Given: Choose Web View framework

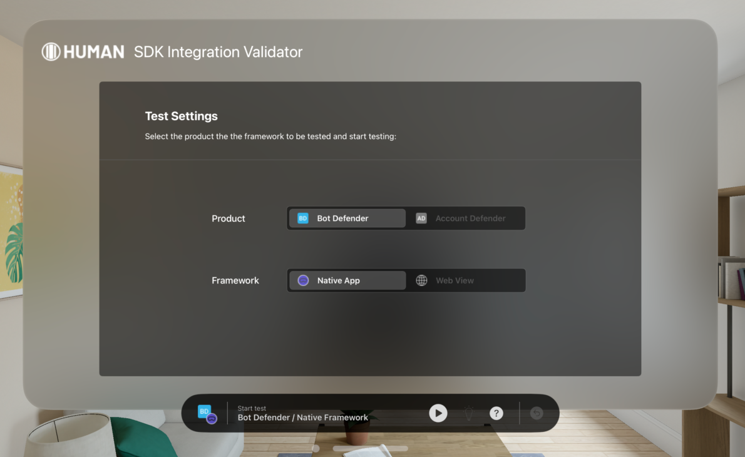Looking at the screenshot, I should 466,280.
